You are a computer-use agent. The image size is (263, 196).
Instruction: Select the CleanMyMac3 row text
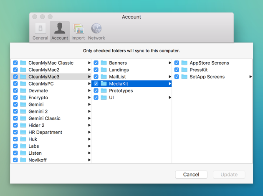(44, 77)
